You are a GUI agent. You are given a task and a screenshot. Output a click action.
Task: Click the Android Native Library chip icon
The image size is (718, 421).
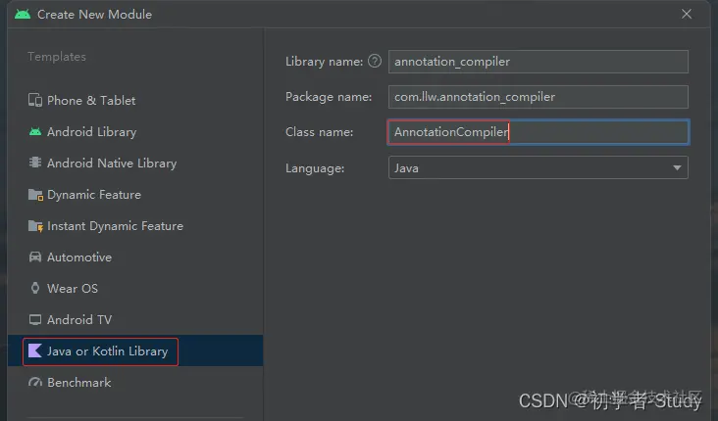point(35,163)
